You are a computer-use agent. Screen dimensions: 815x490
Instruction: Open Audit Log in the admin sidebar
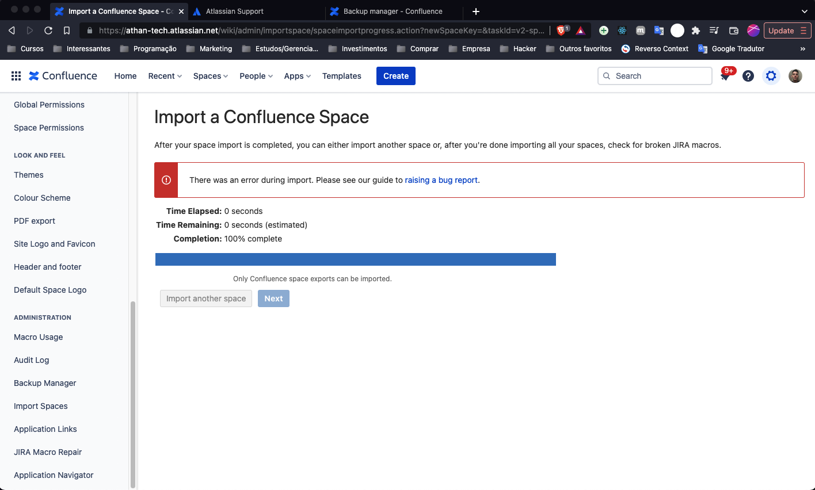32,360
